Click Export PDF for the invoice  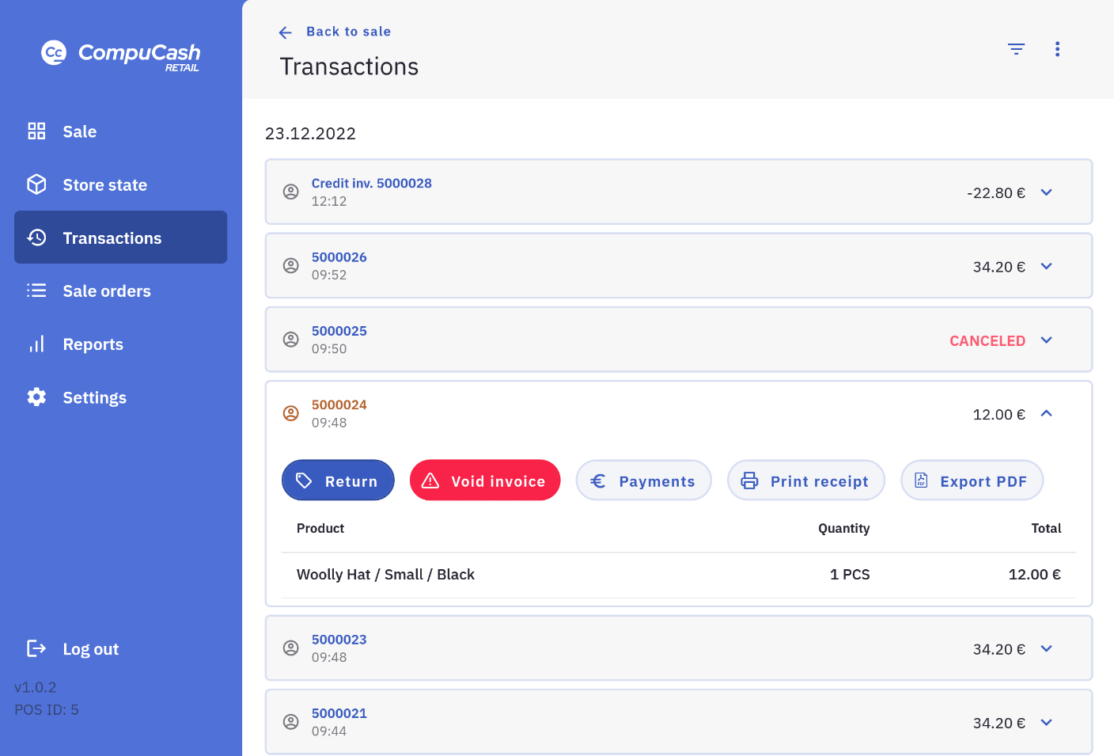[x=972, y=481]
